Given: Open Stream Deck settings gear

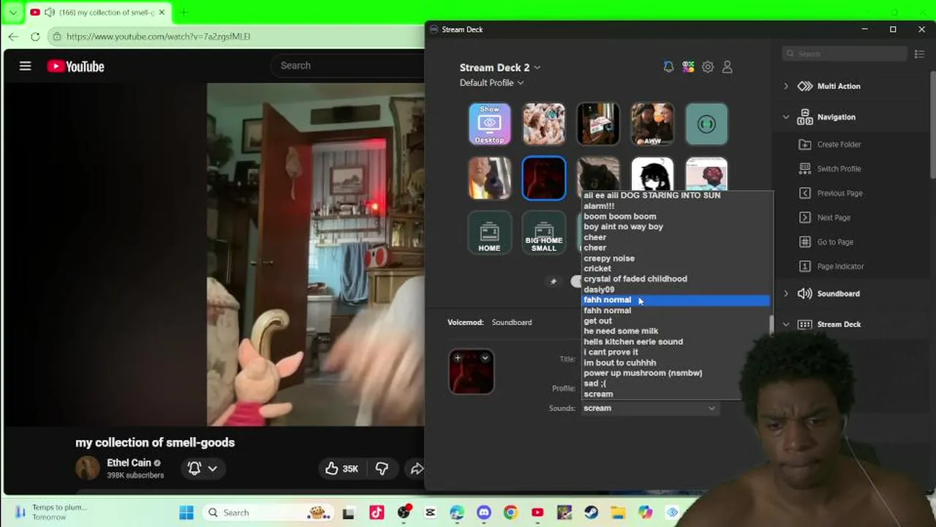Looking at the screenshot, I should point(708,67).
